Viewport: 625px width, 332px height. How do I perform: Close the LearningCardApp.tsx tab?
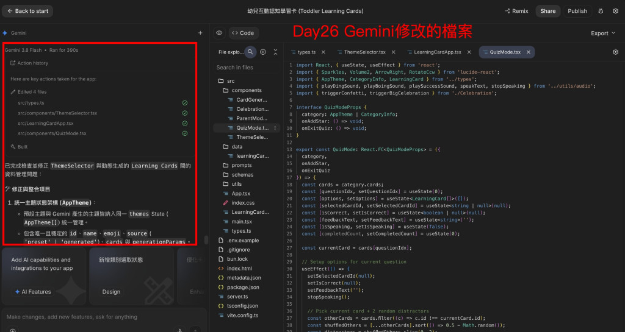point(469,52)
